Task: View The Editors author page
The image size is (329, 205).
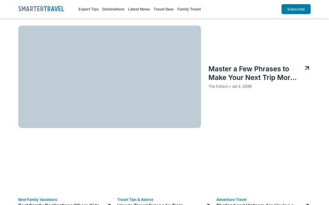Action: pyautogui.click(x=218, y=87)
